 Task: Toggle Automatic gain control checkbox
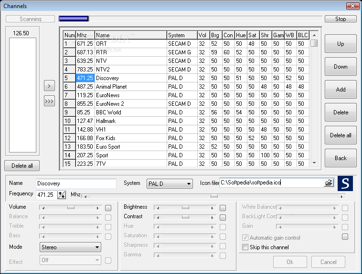click(245, 238)
